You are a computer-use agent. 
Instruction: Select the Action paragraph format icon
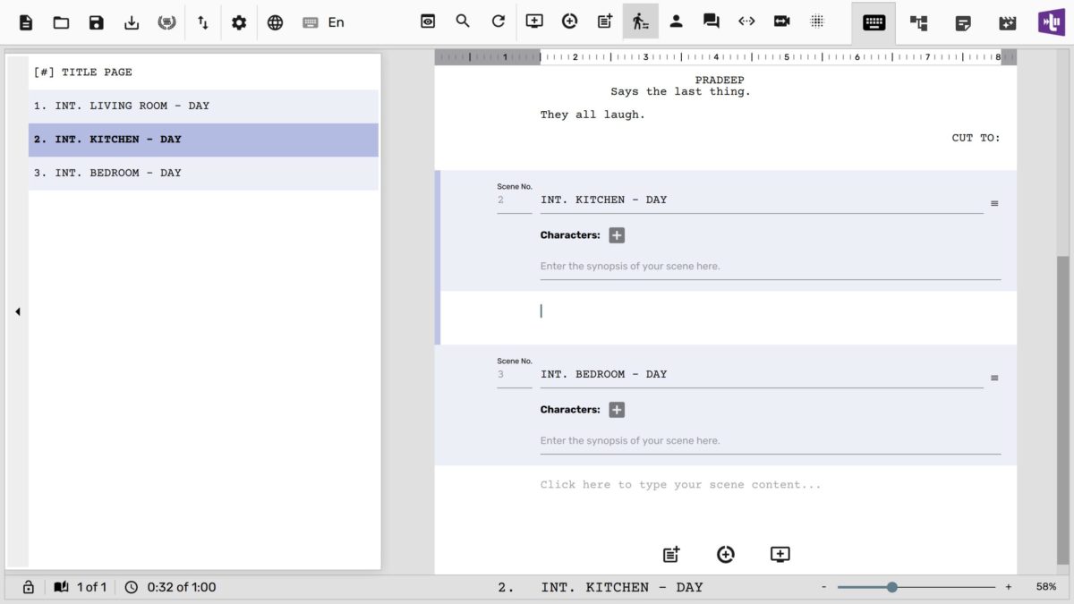point(640,21)
